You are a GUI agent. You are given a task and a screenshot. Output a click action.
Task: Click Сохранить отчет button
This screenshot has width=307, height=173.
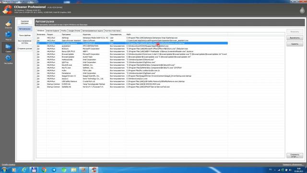tap(295, 156)
